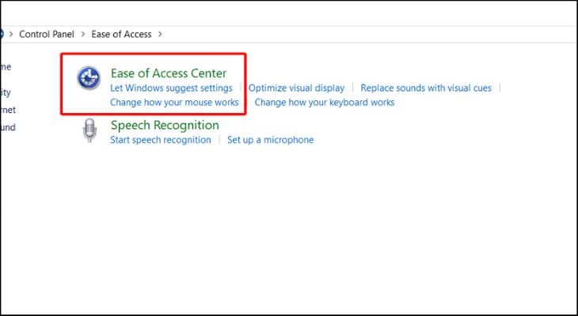Open the cut-off sidebar link ending in "rnet"

pyautogui.click(x=7, y=110)
